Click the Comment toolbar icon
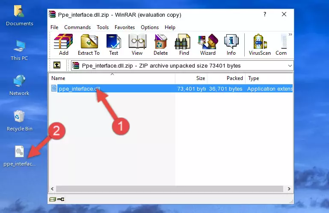329x213 pixels. (x=281, y=45)
